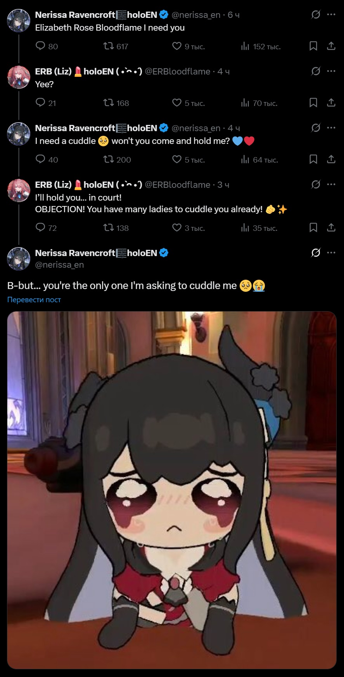Screen dimensions: 344x677
Task: Expand three-dot menu on "Yee?" tweet
Action: pyautogui.click(x=331, y=71)
